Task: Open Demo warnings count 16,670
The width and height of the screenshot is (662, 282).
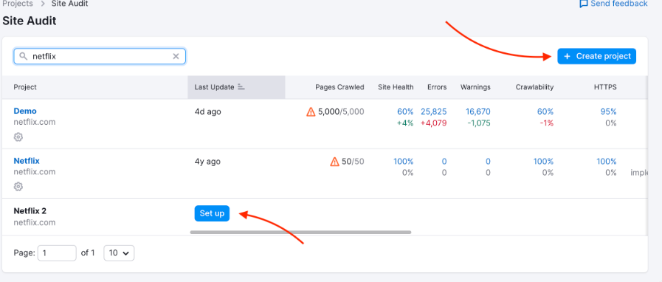Action: click(x=478, y=112)
